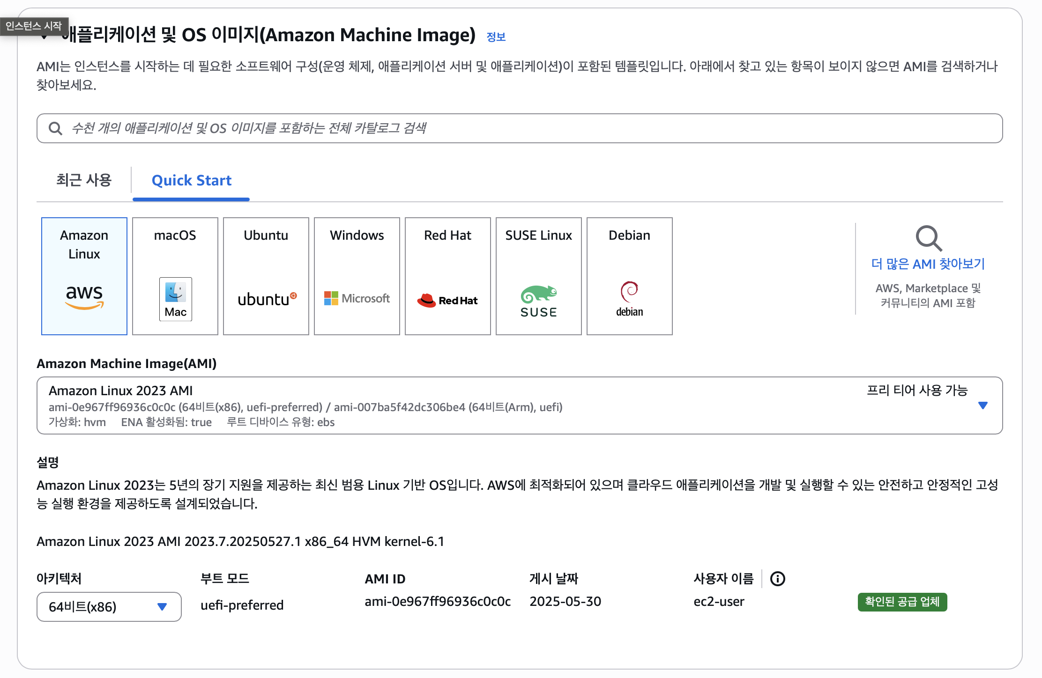
Task: Collapse the application and OS image section
Action: click(x=45, y=37)
